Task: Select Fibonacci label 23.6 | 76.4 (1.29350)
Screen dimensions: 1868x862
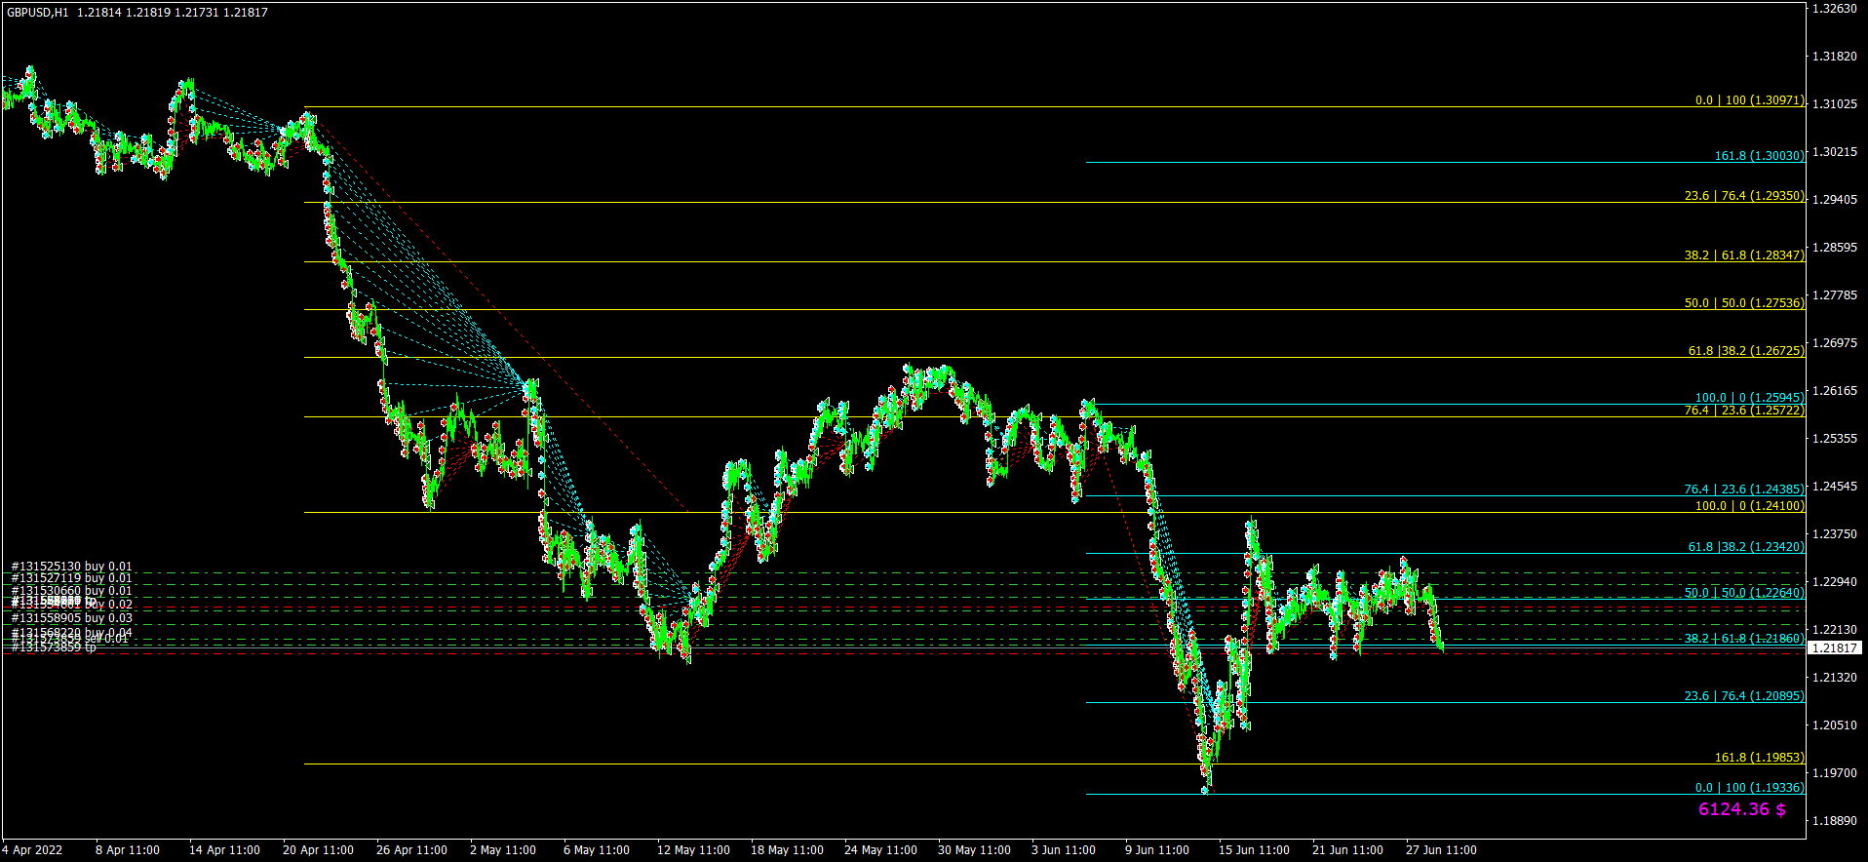Action: coord(1744,196)
